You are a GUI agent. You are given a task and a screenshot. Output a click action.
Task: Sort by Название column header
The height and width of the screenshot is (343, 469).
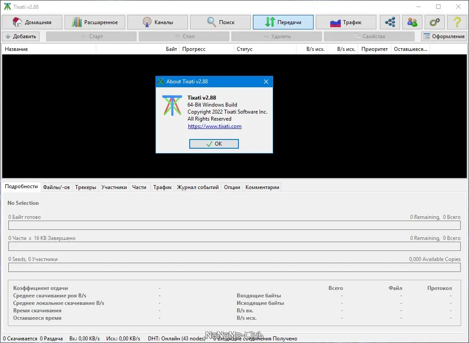pos(49,49)
